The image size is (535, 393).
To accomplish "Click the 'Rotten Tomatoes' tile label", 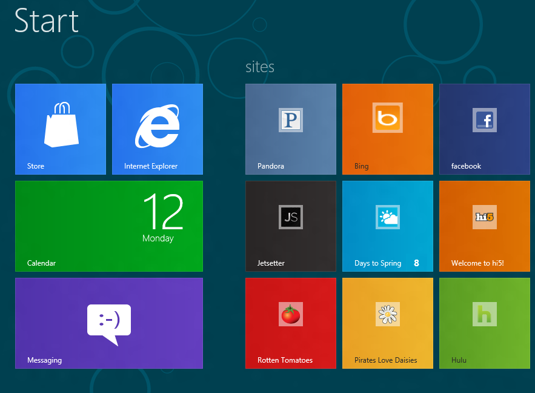I will pos(285,360).
